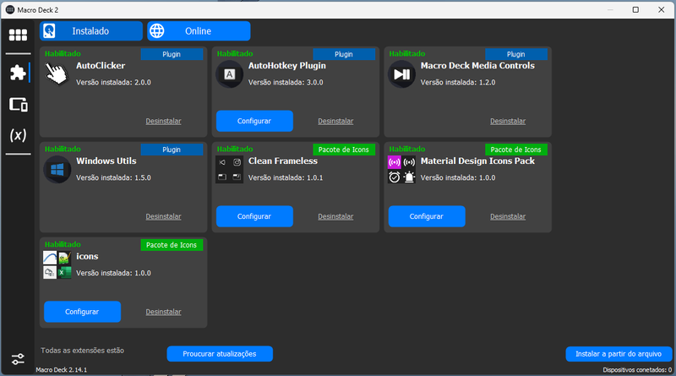
Task: Click the Plugin badge on Windows Utils
Action: 172,150
